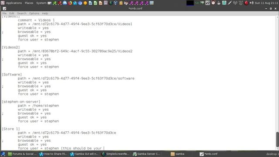The height and width of the screenshot is (157, 279).
Task: Open the Applications menu in top panel
Action: pyautogui.click(x=14, y=3)
